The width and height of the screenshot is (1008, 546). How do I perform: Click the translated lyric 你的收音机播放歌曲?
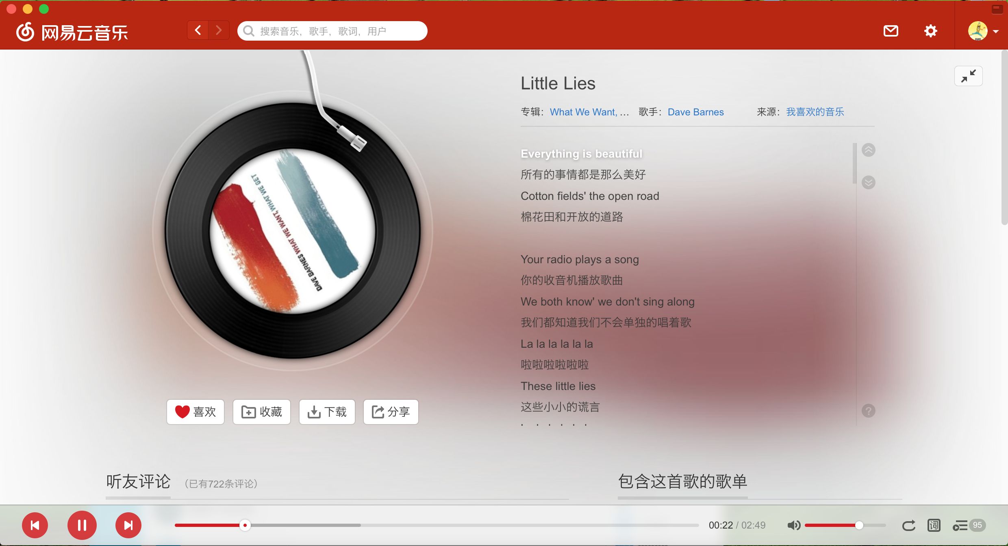coord(571,280)
